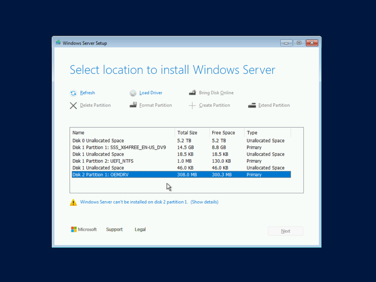Open Show details for the warning

205,202
